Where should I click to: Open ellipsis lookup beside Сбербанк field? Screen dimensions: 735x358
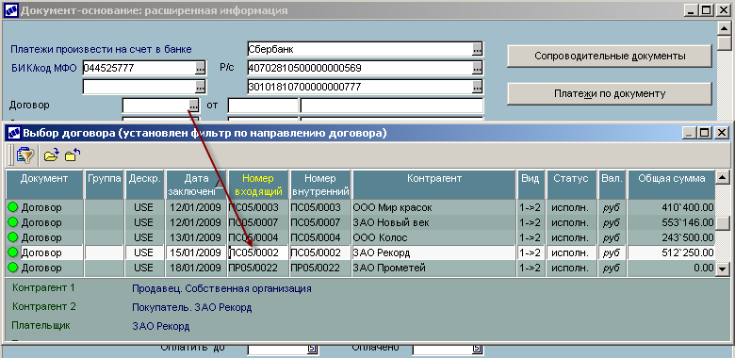click(x=477, y=49)
